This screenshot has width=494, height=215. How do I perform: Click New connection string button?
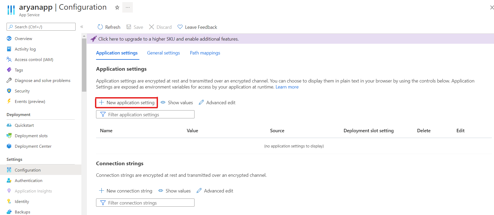coord(125,191)
